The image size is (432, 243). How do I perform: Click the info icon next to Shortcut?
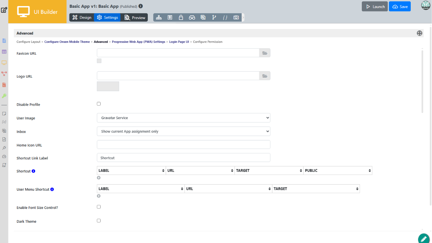point(33,171)
